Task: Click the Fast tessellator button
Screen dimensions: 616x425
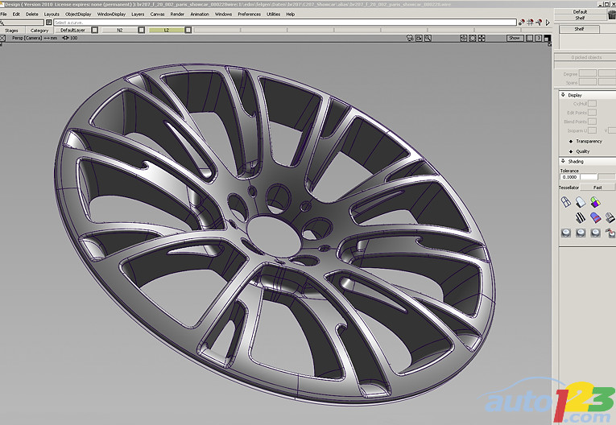Action: coord(597,187)
